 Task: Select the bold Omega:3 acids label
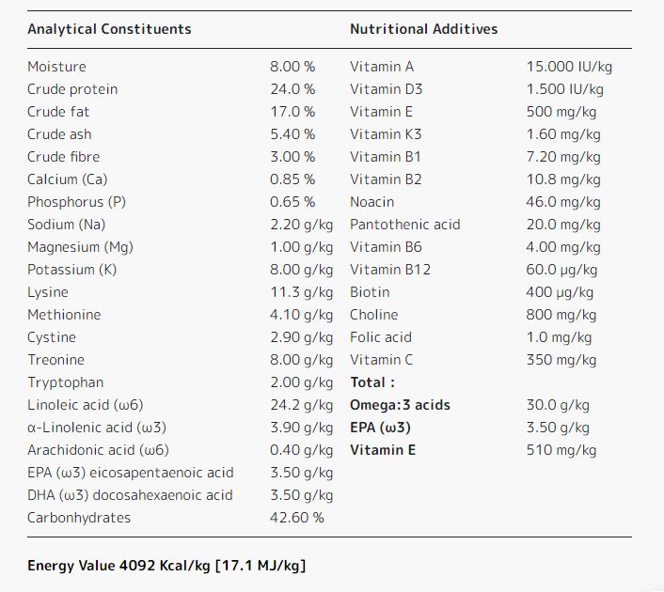[400, 405]
